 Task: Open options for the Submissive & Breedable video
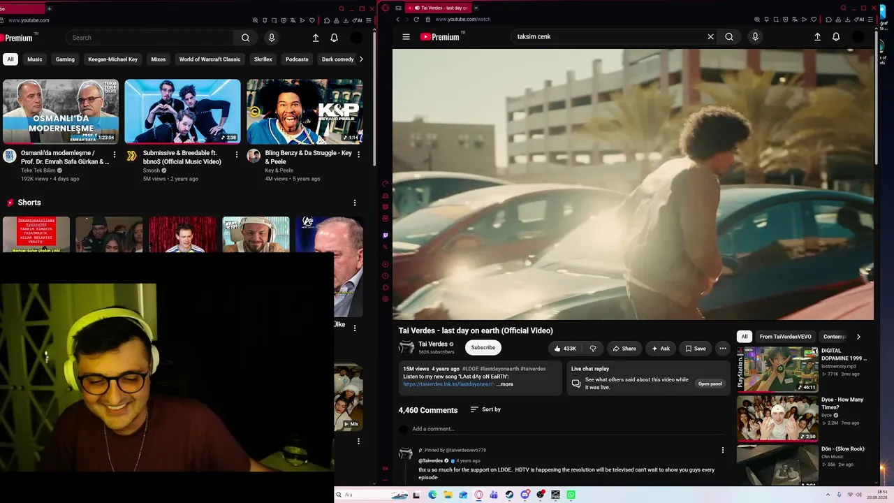(x=236, y=154)
